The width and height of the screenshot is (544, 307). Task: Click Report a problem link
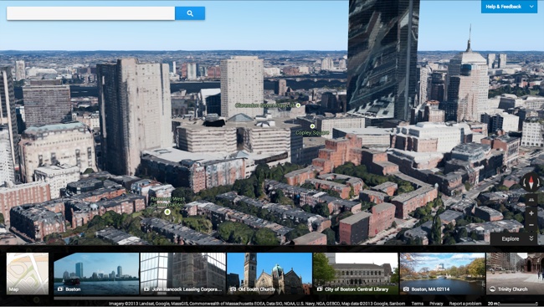[465, 304]
